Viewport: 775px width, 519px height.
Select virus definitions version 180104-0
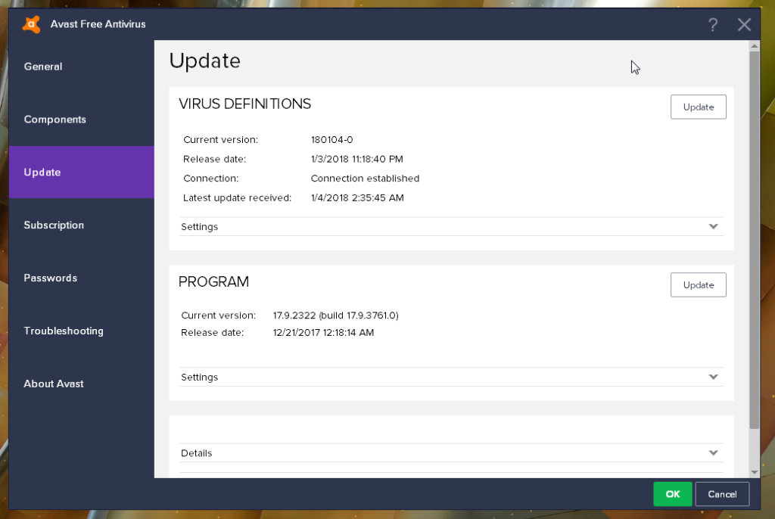coord(331,139)
